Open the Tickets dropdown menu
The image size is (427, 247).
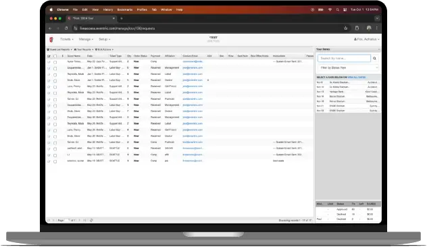tap(67, 39)
